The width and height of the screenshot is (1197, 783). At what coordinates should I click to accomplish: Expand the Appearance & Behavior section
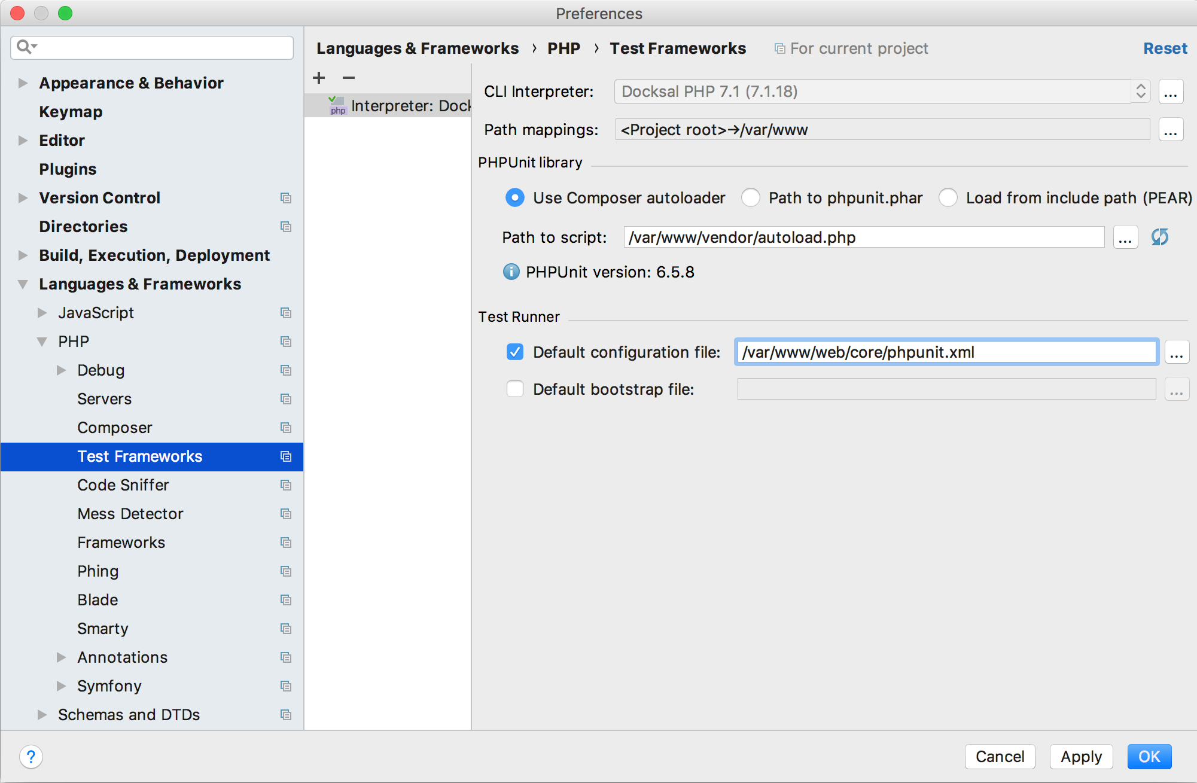(x=23, y=83)
